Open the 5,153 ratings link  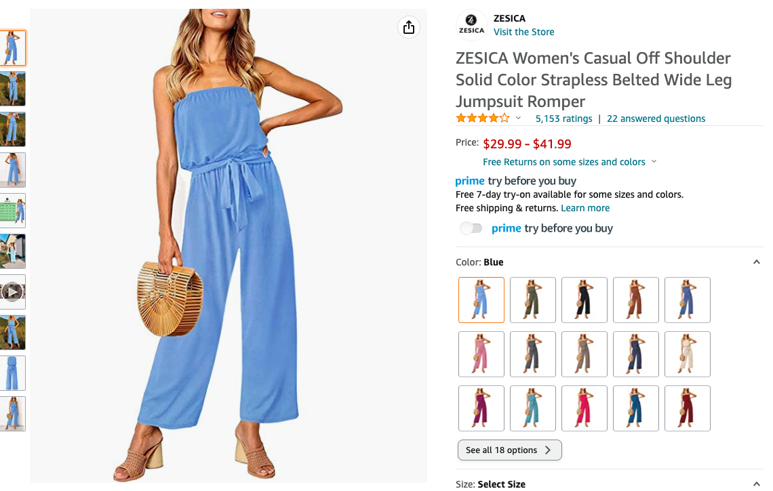pos(563,119)
